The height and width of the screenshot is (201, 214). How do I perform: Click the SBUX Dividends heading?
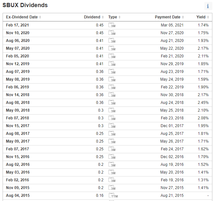tap(25, 5)
